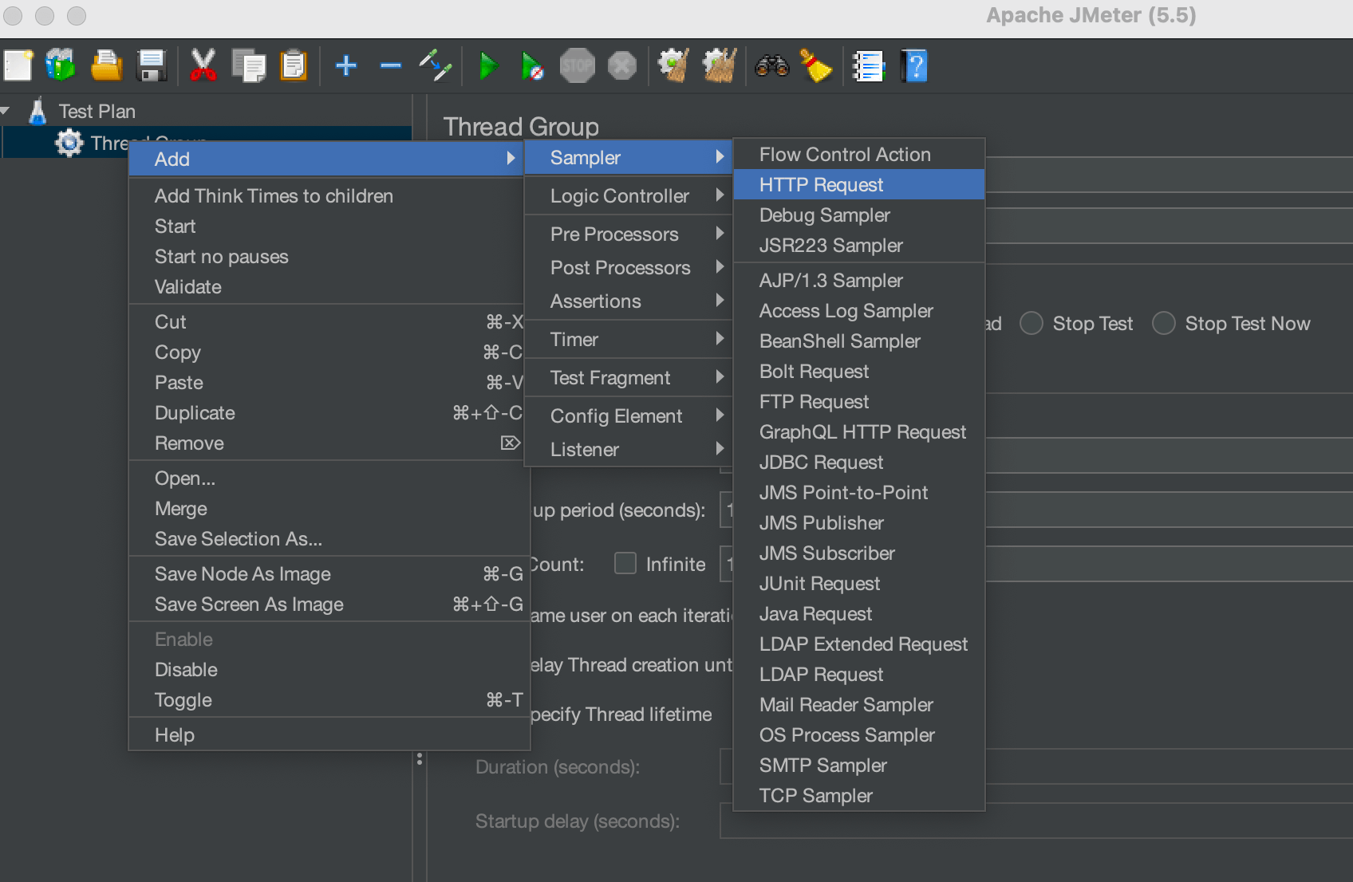Click the Reset Search brush icon
The width and height of the screenshot is (1353, 882).
[x=815, y=65]
